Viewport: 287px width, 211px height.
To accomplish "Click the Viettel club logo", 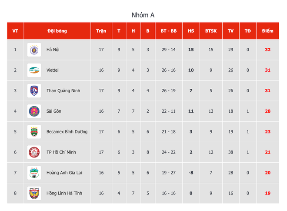I will click(34, 70).
